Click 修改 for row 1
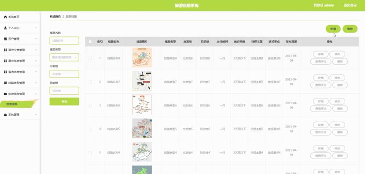 [x=337, y=54]
